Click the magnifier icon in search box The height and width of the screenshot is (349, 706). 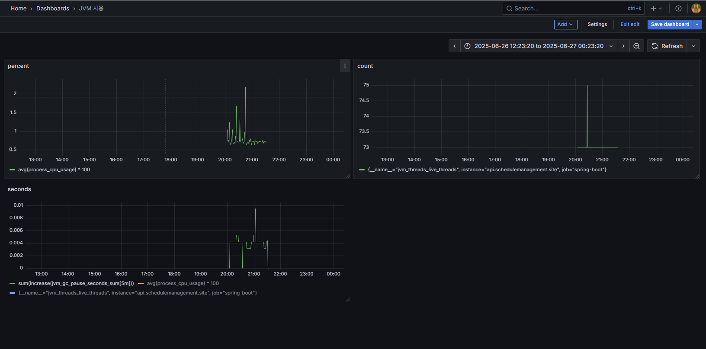click(x=509, y=8)
